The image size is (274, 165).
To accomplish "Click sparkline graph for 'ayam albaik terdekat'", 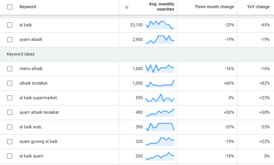I will click(x=160, y=112).
